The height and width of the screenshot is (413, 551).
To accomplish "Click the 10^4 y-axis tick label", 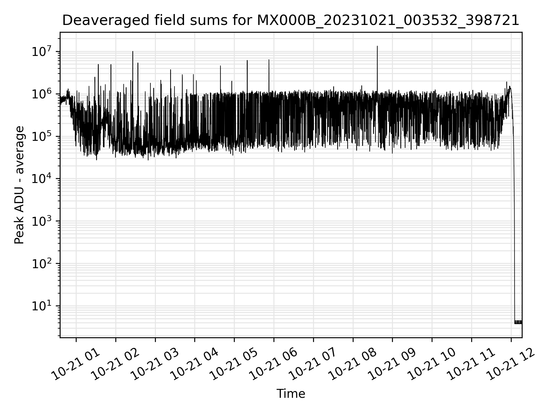I will click(42, 179).
